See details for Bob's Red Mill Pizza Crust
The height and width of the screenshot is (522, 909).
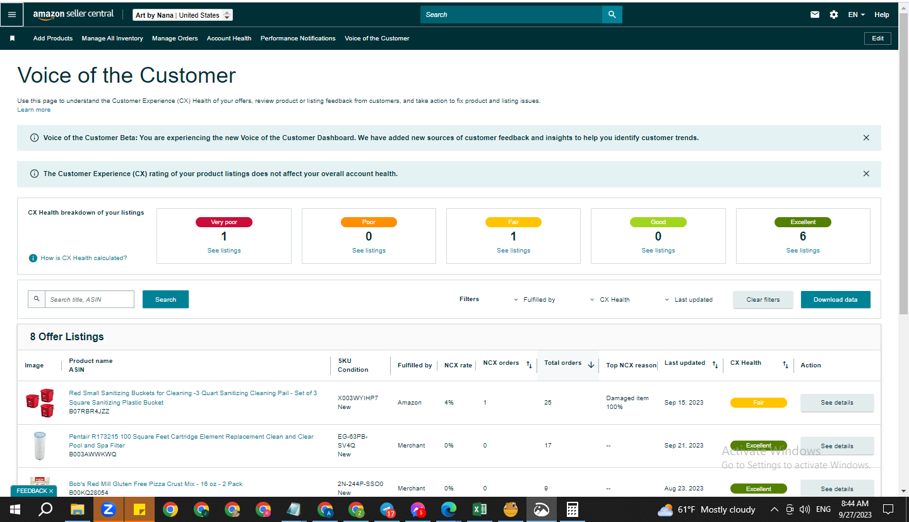(x=837, y=489)
